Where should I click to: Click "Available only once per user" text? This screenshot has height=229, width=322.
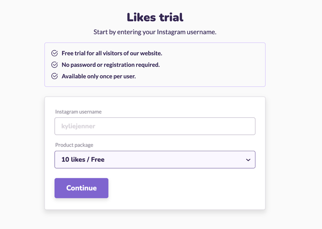pyautogui.click(x=98, y=76)
